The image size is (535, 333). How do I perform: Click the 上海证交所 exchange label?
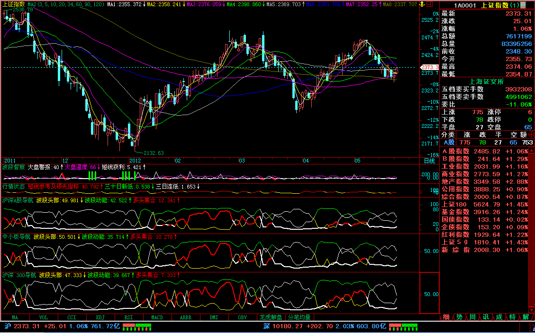[x=487, y=82]
